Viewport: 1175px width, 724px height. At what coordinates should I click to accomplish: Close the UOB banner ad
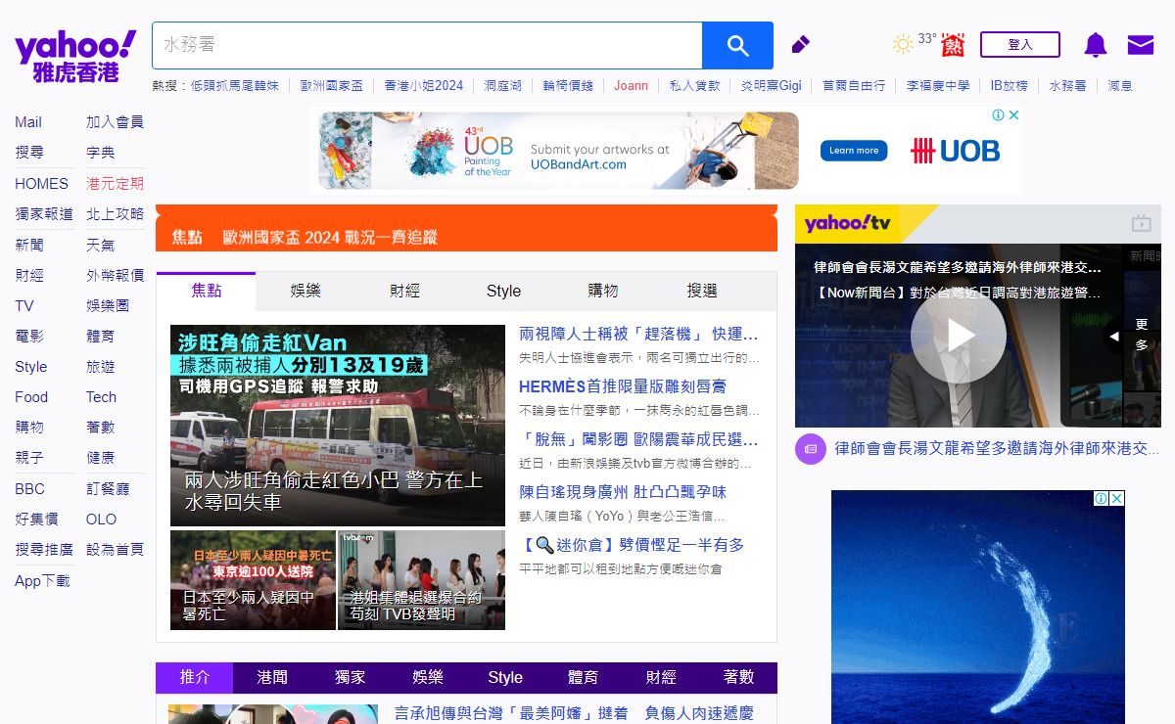tap(1014, 114)
